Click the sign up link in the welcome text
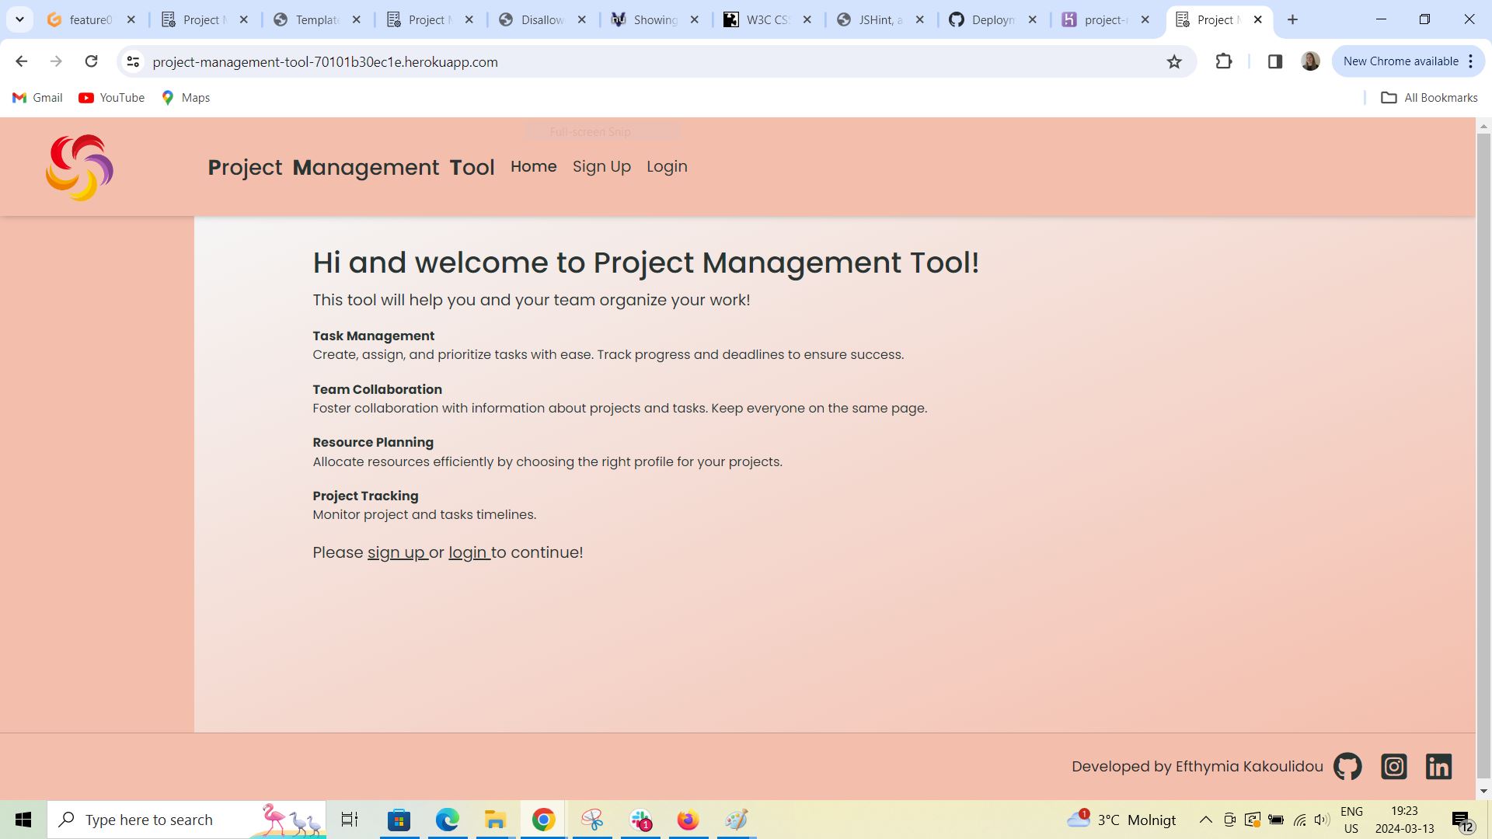This screenshot has width=1492, height=839. coord(397,552)
